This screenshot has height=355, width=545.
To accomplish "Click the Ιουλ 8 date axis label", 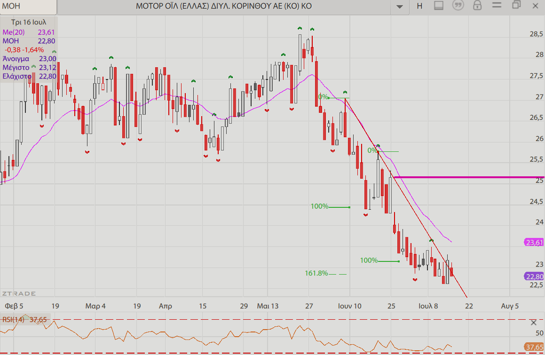I will (x=428, y=306).
